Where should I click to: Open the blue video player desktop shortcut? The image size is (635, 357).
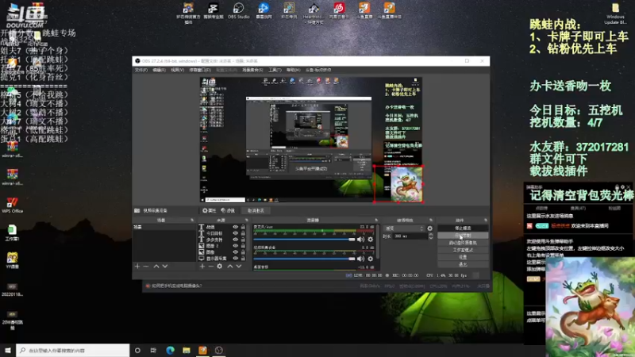point(264,11)
